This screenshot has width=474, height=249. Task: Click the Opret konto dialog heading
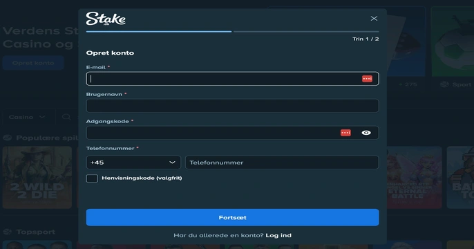pyautogui.click(x=110, y=53)
